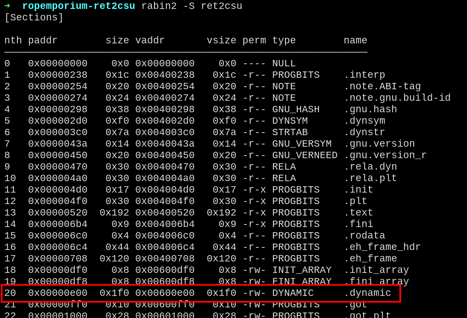The width and height of the screenshot is (467, 318).
Task: Click the highlighted .dynamic section name
Action: [x=367, y=293]
